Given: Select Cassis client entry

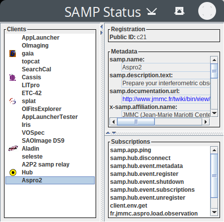Looking at the screenshot, I should pos(50,77).
